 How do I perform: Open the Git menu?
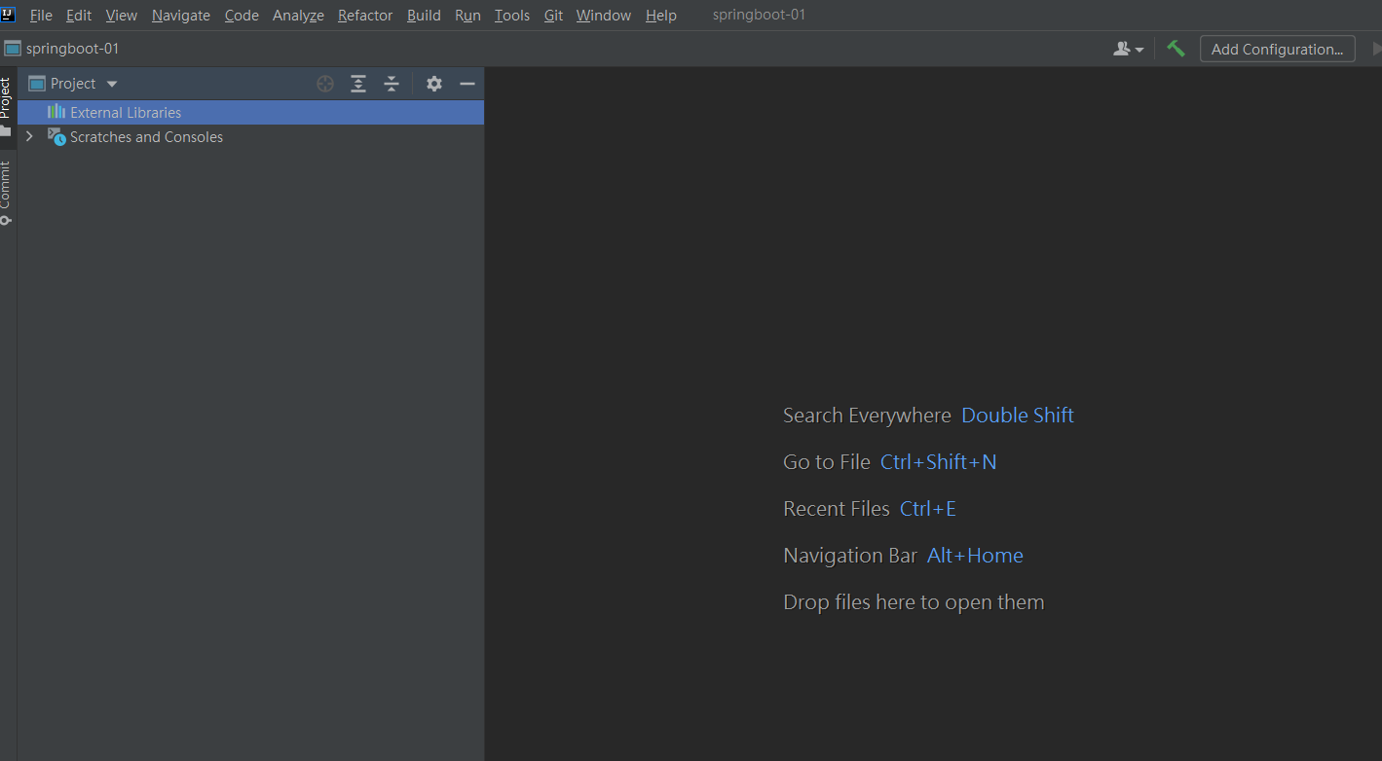coord(553,16)
